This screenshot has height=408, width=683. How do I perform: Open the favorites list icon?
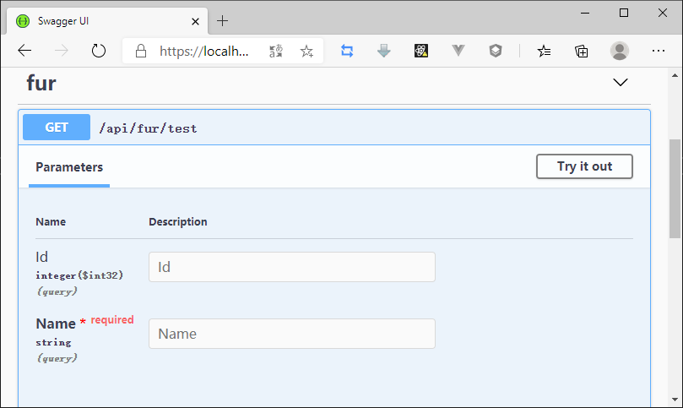[x=545, y=51]
